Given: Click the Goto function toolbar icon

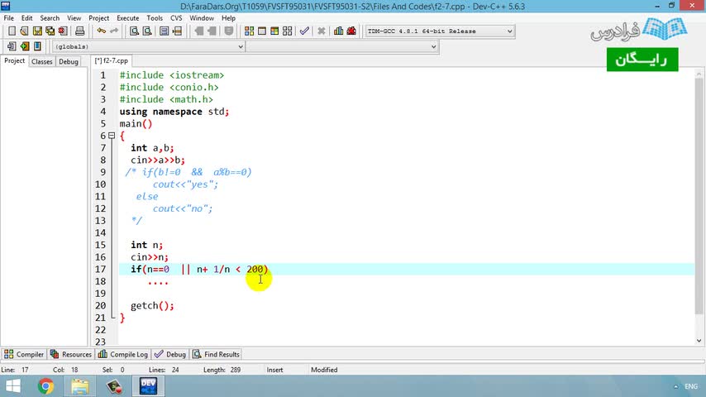Looking at the screenshot, I should [165, 31].
